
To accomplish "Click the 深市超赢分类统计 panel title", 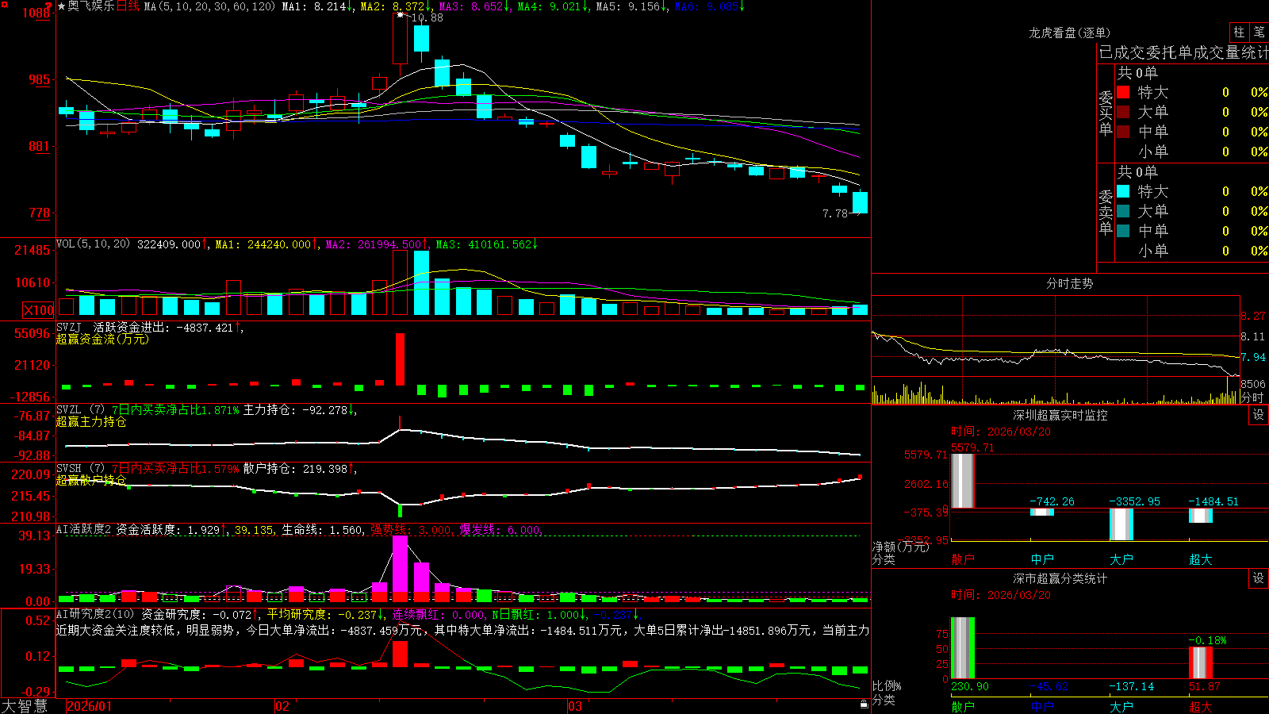I will 1060,578.
